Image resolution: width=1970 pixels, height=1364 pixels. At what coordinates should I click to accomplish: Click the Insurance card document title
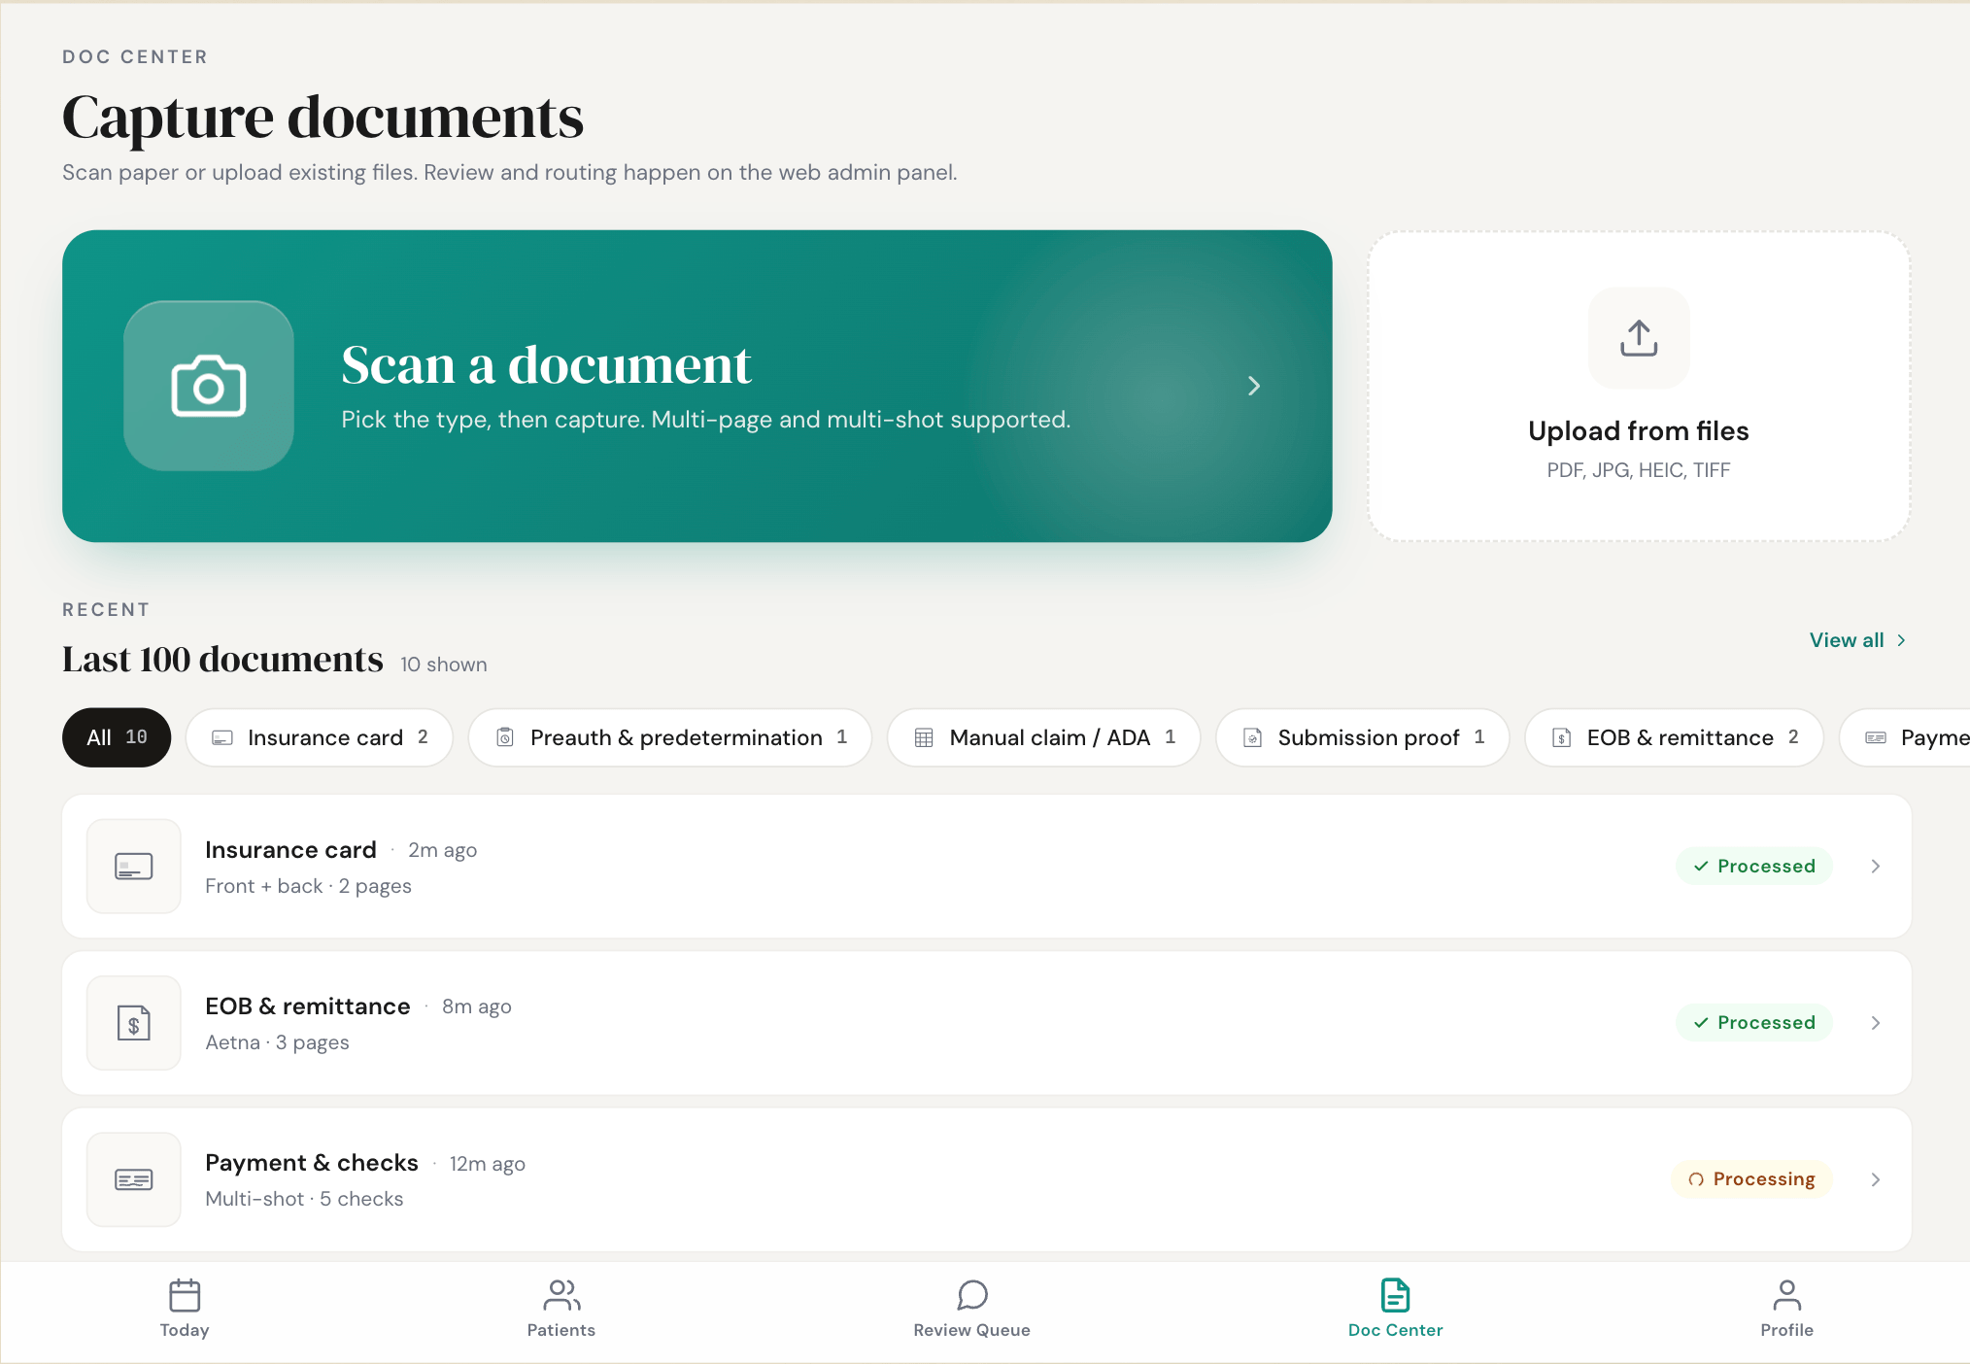click(x=290, y=850)
